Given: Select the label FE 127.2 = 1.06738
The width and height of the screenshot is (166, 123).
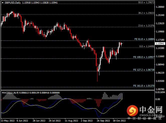Looking at the screenshot, I should click(144, 70).
